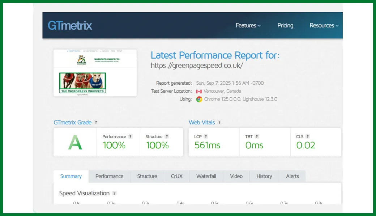Click help icon next to Structure score
Screen dimensions: 376x216
pyautogui.click(x=167, y=136)
